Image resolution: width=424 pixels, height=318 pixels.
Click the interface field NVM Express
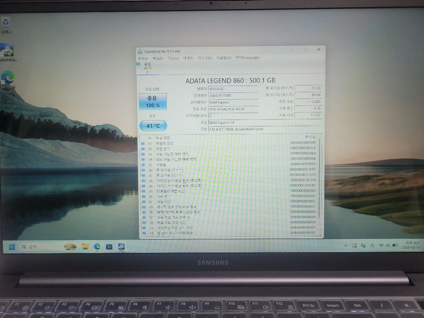[233, 102]
